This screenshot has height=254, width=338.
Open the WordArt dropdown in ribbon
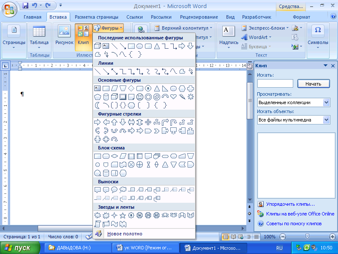click(x=257, y=37)
